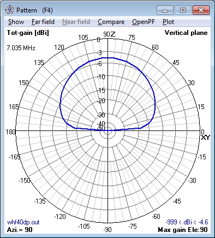The height and width of the screenshot is (238, 215).
Task: Click the 'Tot-gain [dBi]' label
Action: [x=28, y=33]
